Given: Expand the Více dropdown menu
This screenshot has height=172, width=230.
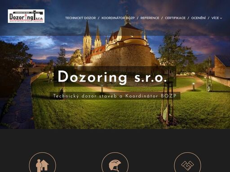Looking at the screenshot, I should point(217,18).
